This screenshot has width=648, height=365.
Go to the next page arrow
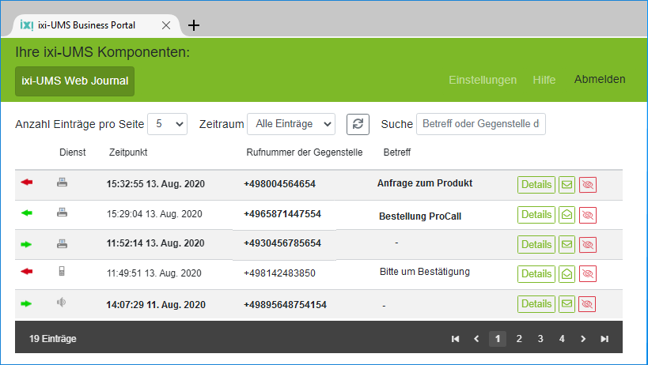tap(583, 339)
